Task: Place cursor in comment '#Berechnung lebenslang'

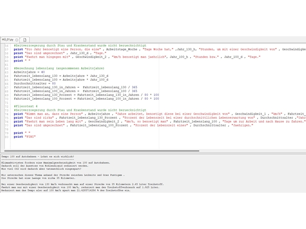Action: 59,68
